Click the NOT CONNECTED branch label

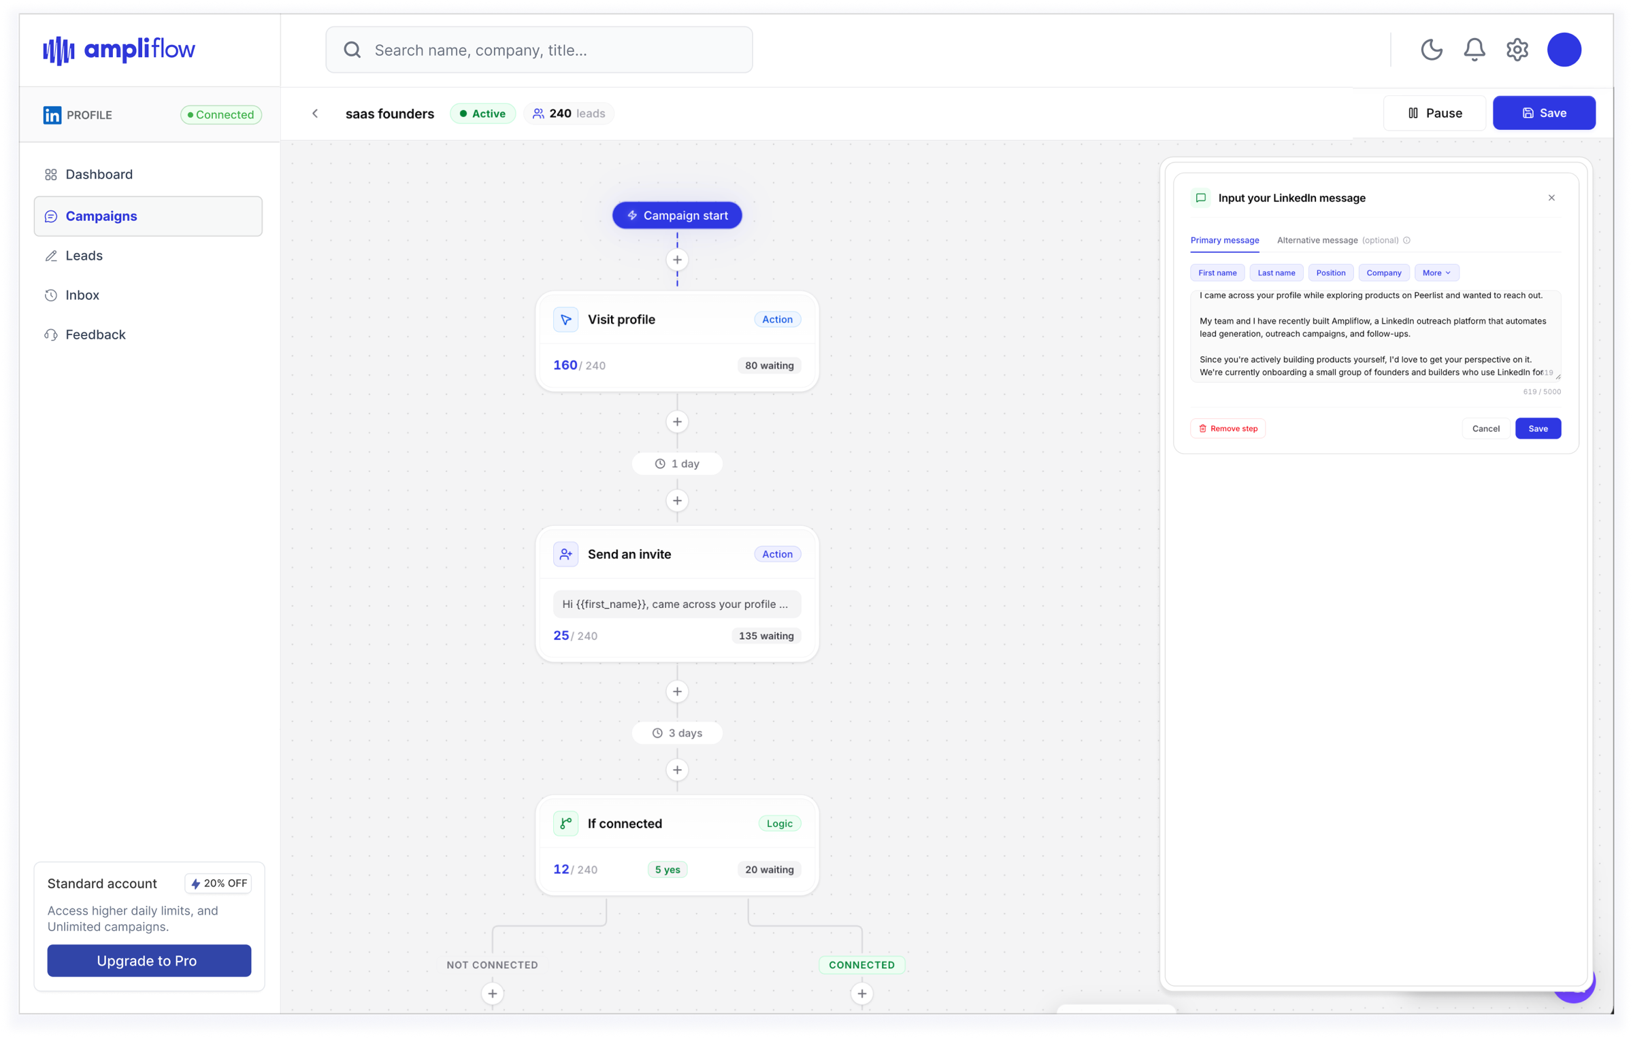tap(493, 965)
